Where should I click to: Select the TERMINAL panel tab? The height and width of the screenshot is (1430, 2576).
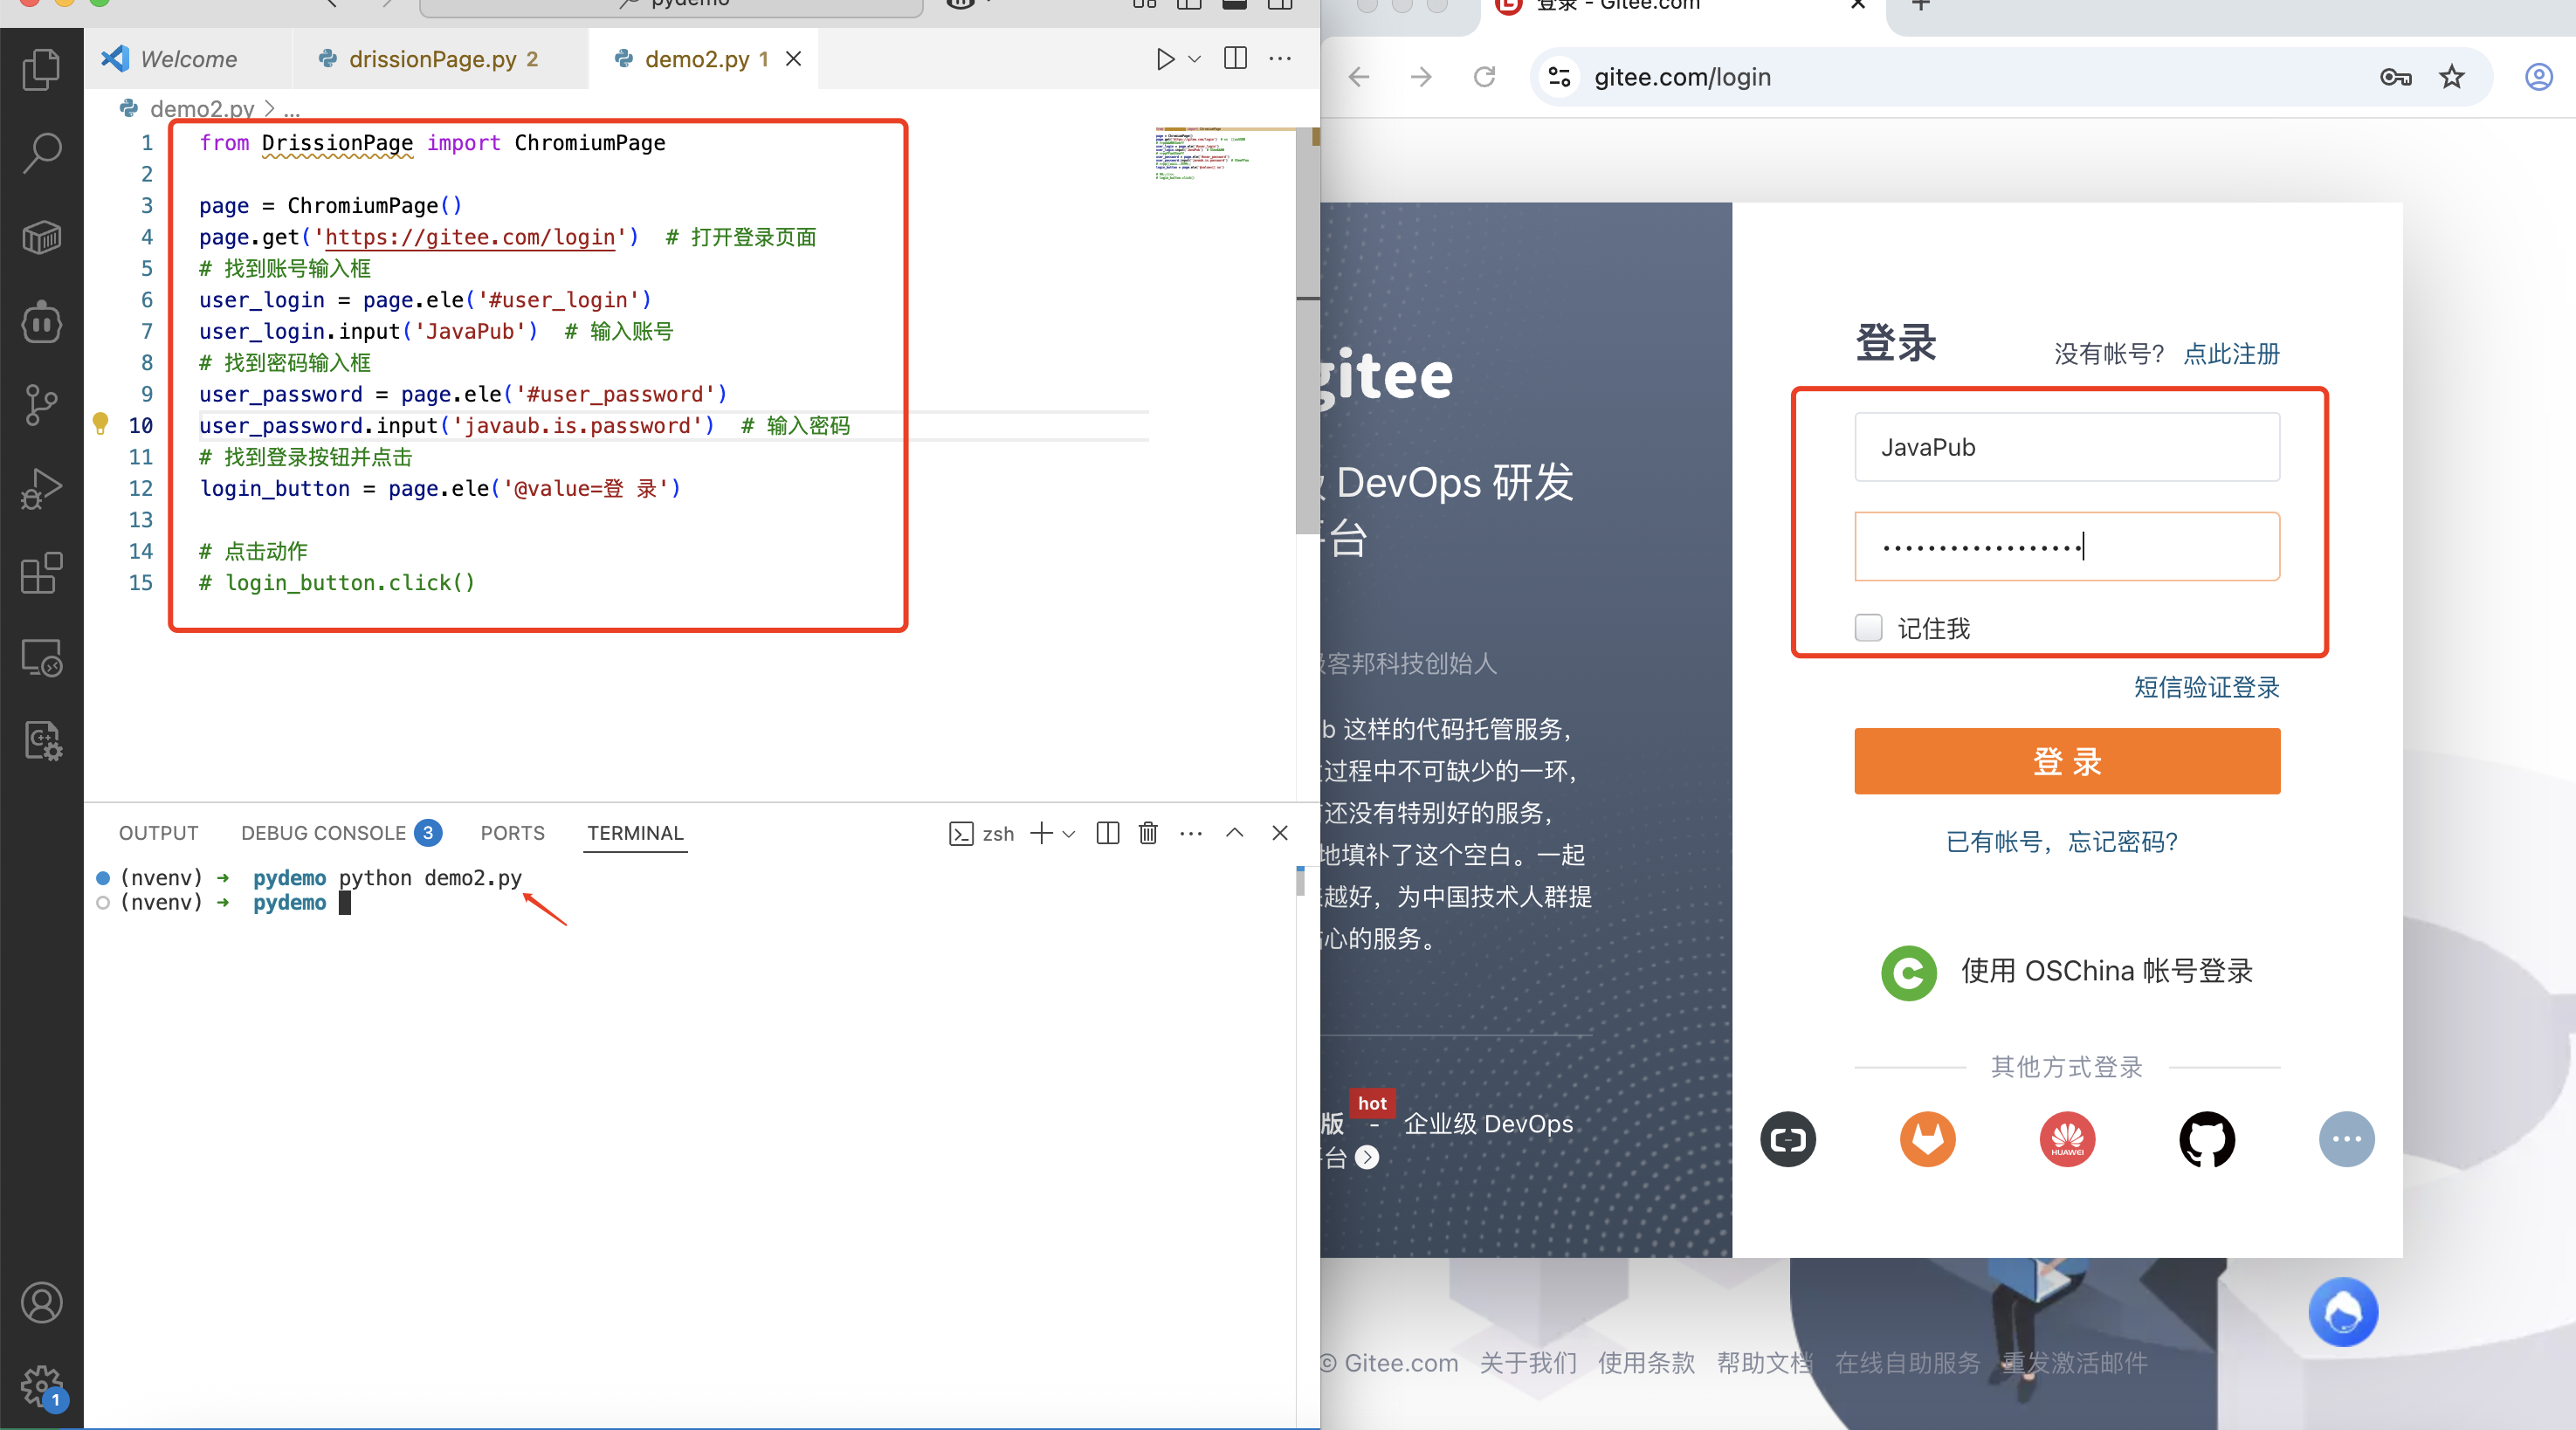pyautogui.click(x=635, y=833)
